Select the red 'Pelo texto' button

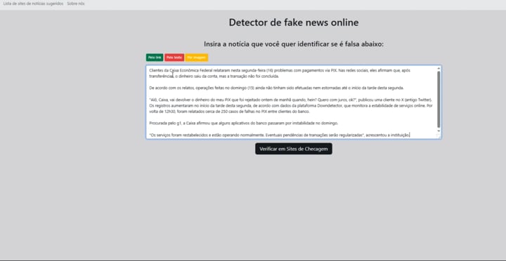coord(174,58)
